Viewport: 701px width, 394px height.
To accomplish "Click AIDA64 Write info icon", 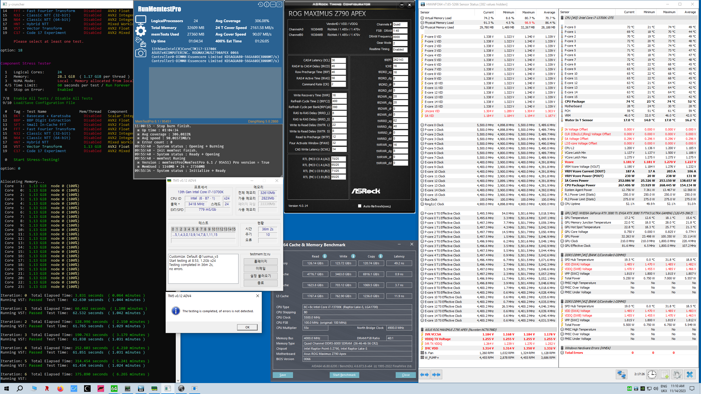I will (x=353, y=256).
